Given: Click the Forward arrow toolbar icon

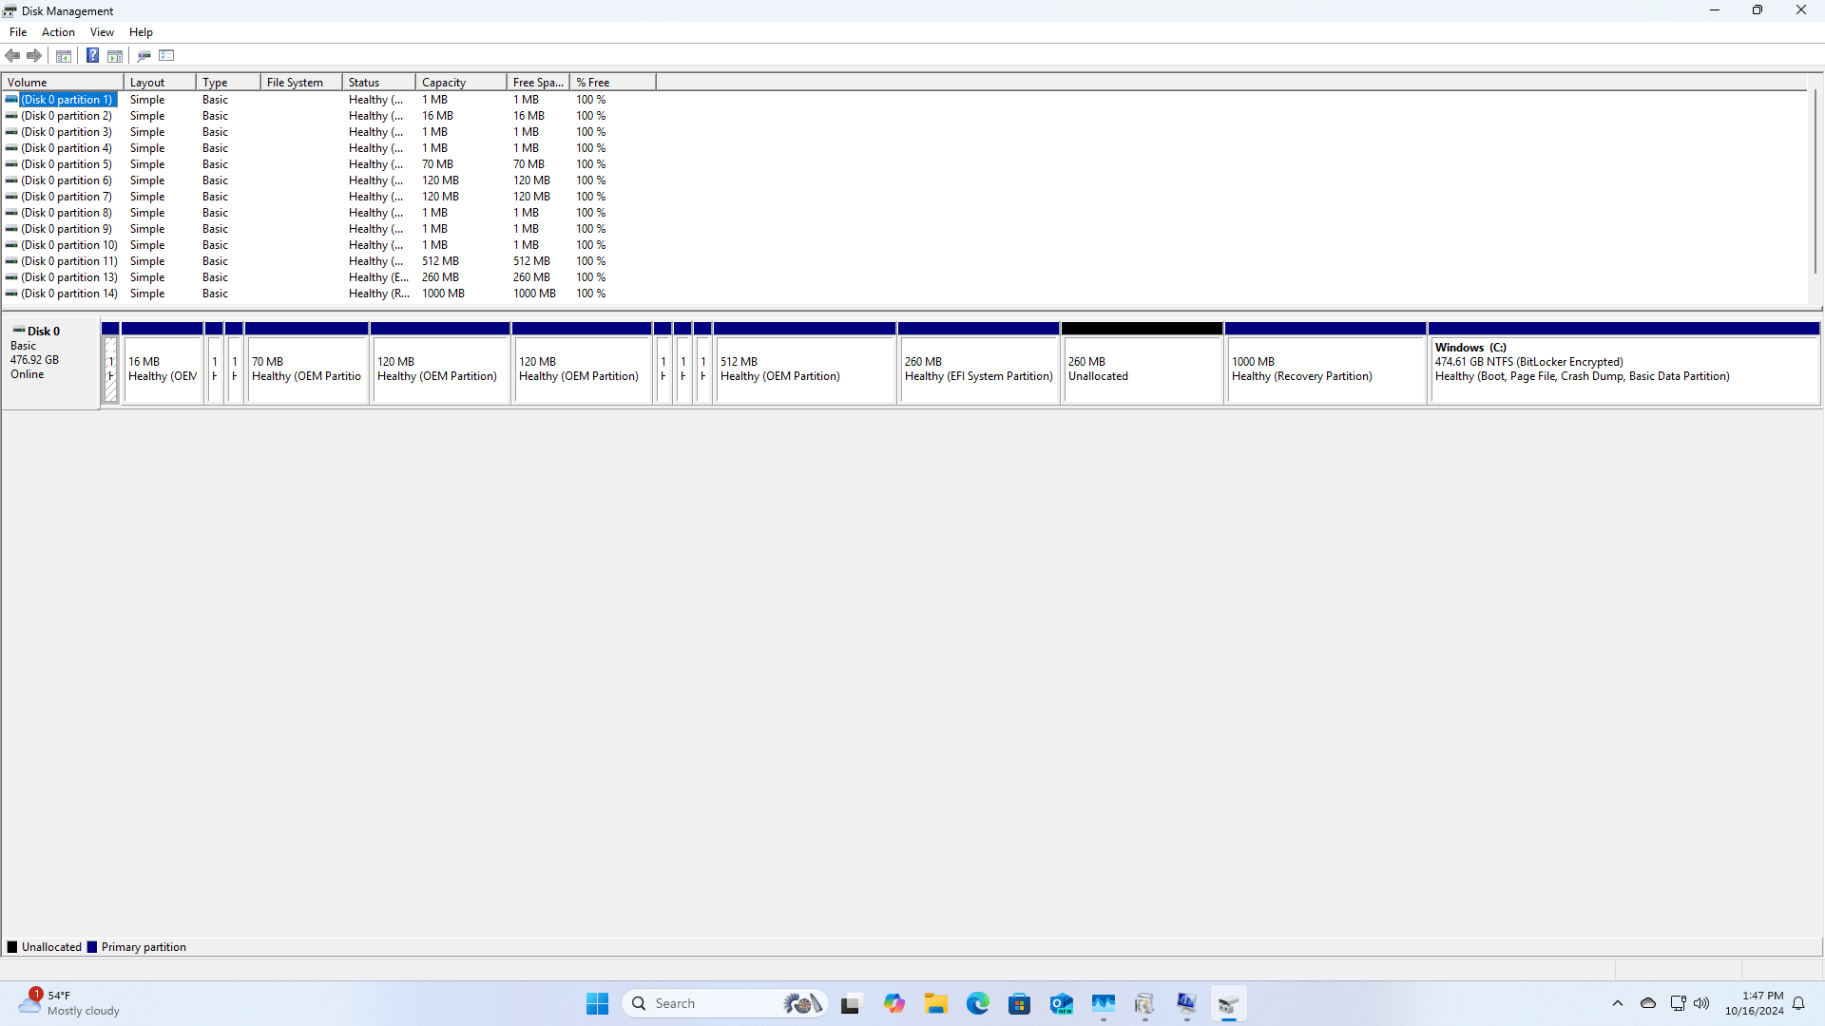Looking at the screenshot, I should (34, 55).
